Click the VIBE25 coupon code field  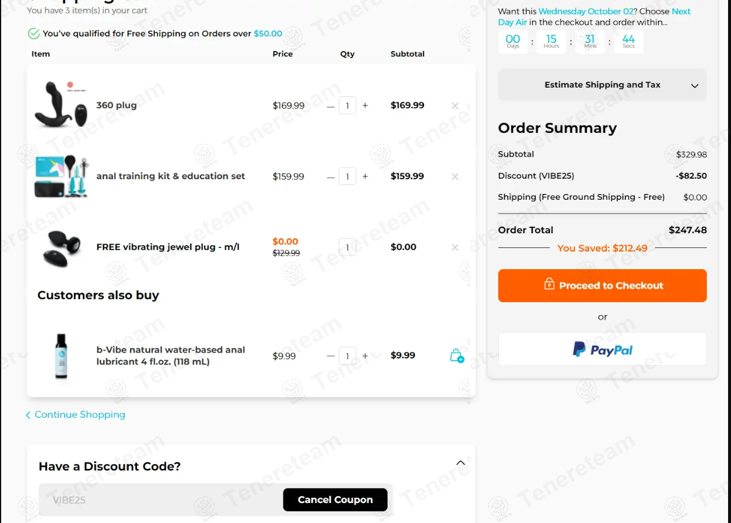[161, 500]
